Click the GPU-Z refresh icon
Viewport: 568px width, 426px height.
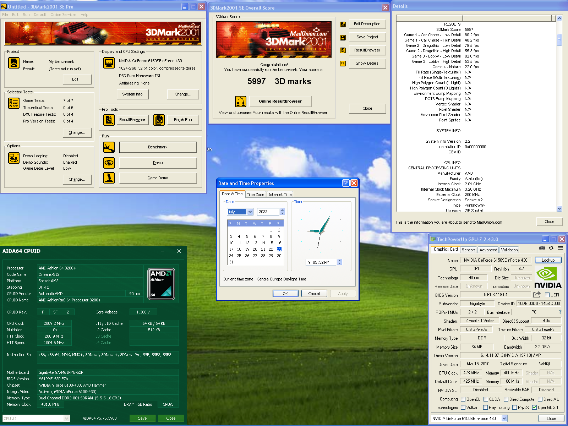pyautogui.click(x=551, y=248)
